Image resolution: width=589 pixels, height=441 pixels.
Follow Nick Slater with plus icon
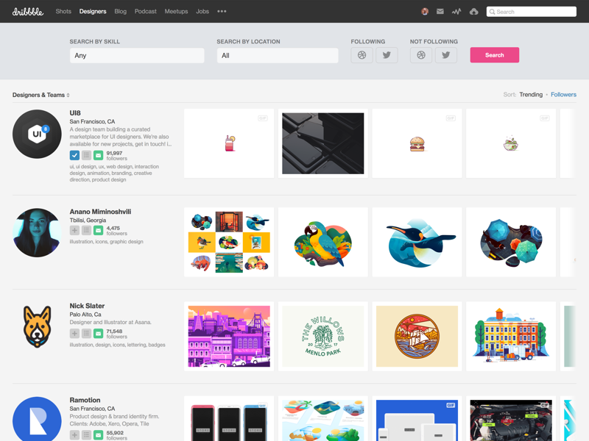click(74, 334)
